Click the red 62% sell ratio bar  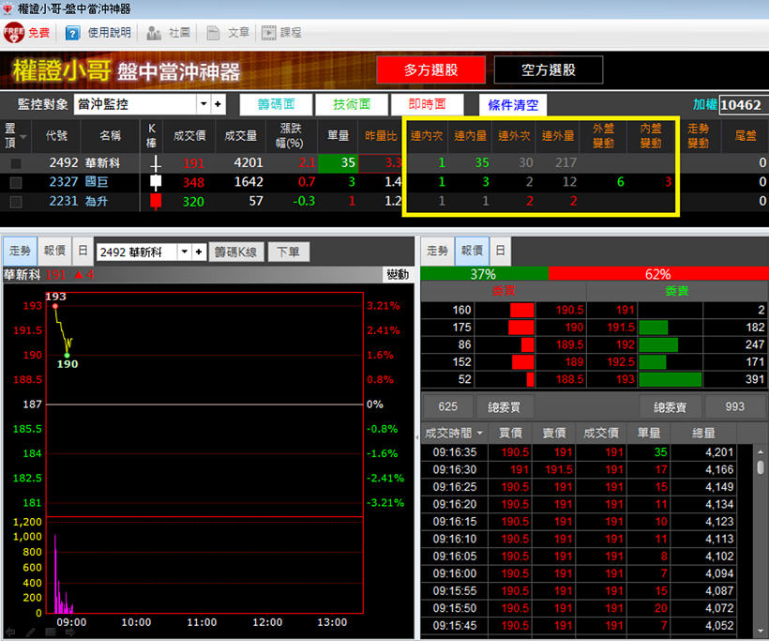pos(658,274)
